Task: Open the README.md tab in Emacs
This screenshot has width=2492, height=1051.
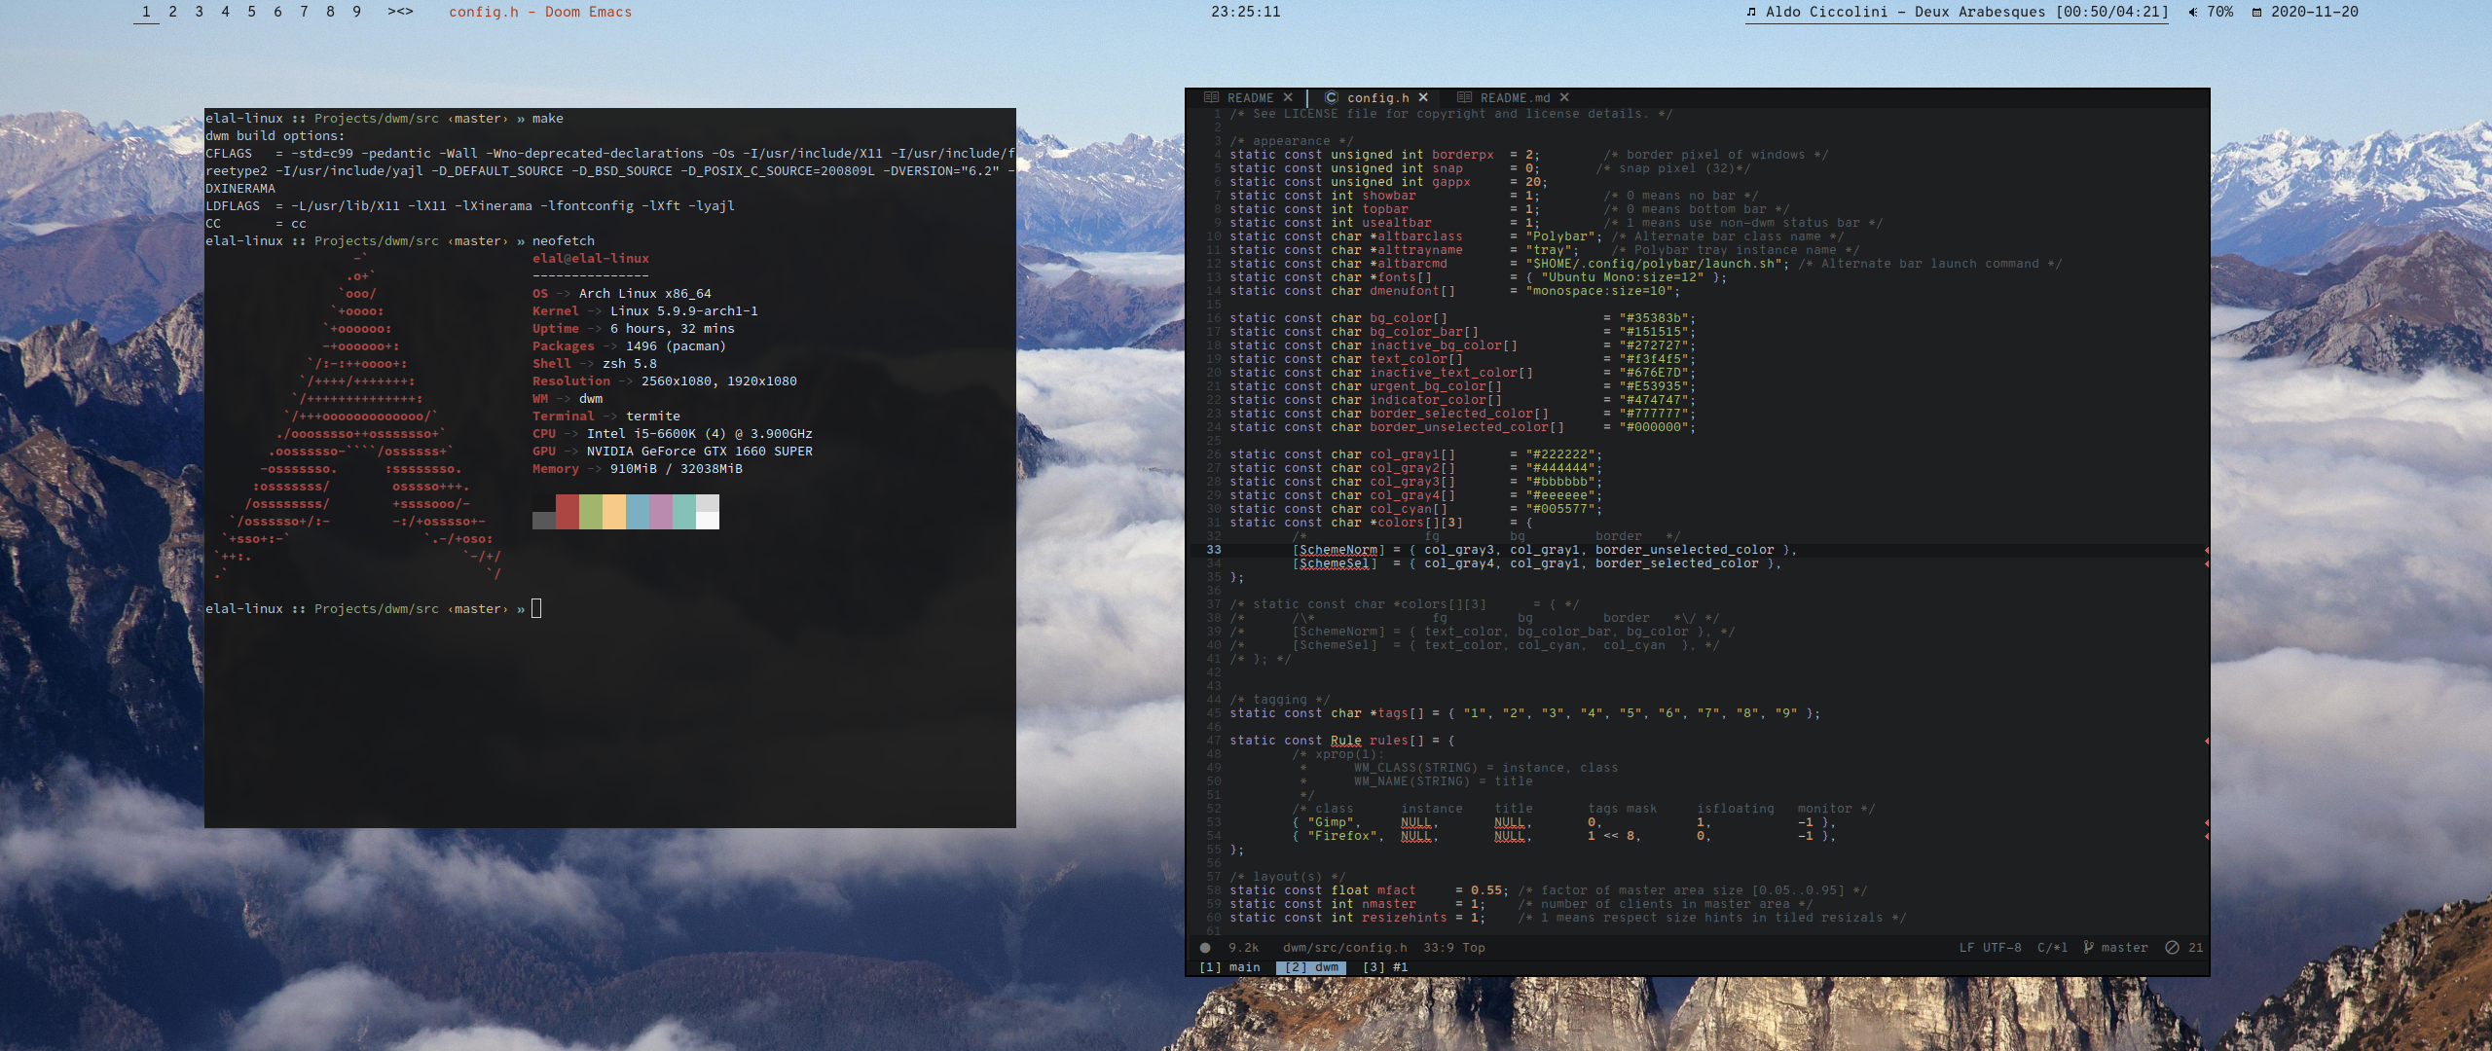Action: click(1515, 98)
